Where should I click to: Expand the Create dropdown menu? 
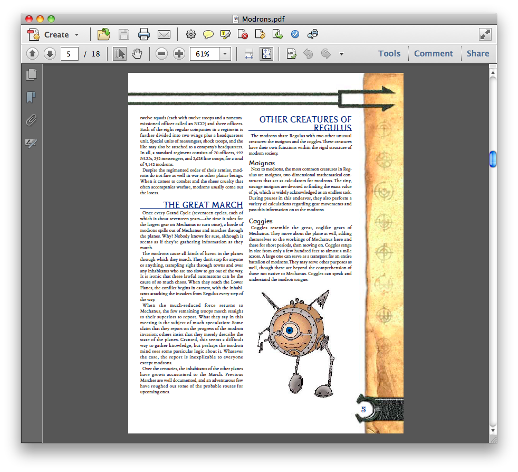click(77, 35)
